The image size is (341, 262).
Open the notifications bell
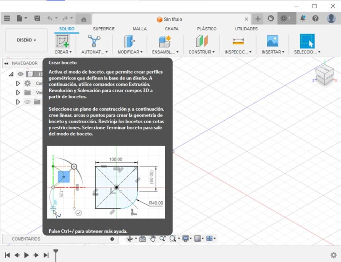pos(303,18)
